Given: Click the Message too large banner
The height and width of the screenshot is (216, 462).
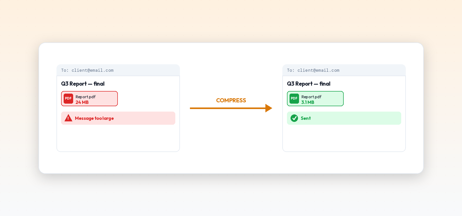Looking at the screenshot, I should pos(118,118).
